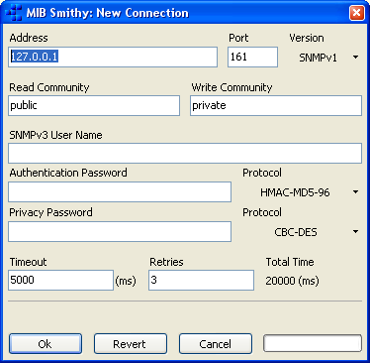
Task: Click the Port field showing 161
Action: 252,57
